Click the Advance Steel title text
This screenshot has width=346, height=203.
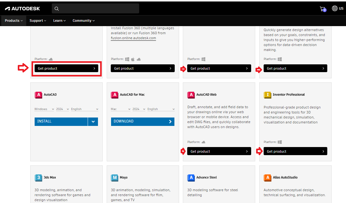click(207, 178)
